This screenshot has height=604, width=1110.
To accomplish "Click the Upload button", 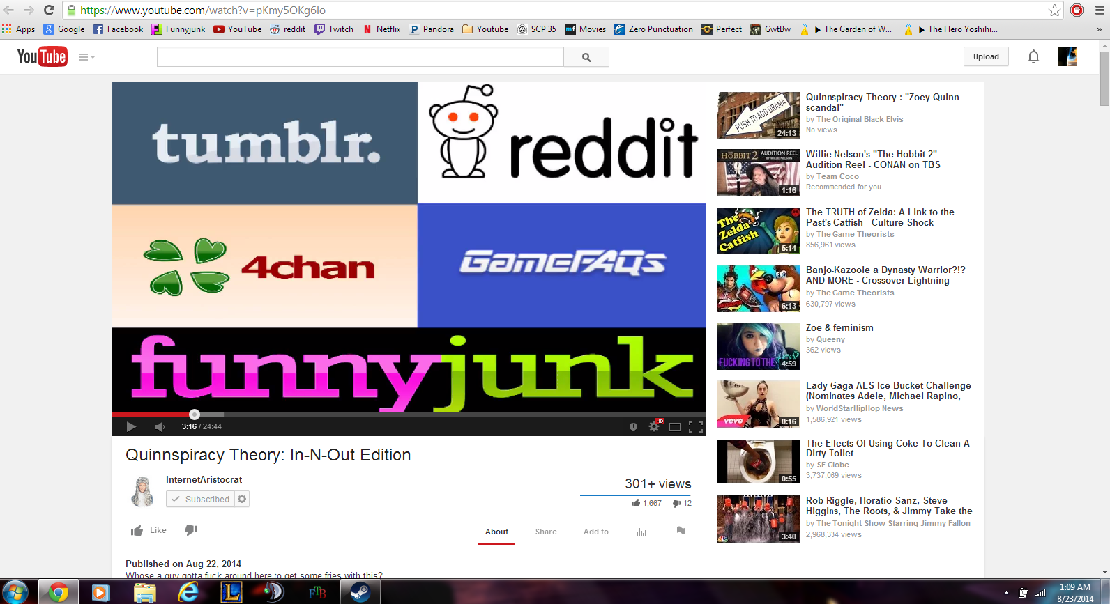I will [x=986, y=56].
